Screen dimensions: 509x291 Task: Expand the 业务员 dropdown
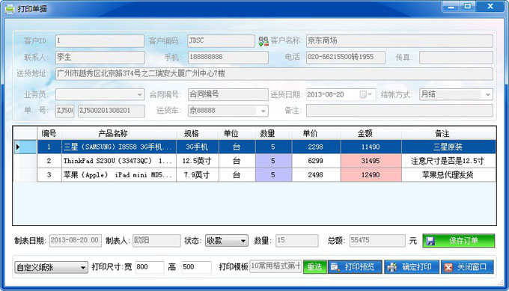139,95
